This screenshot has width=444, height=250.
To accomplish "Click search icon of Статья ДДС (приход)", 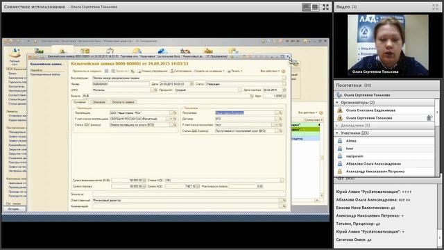I will pyautogui.click(x=280, y=131).
